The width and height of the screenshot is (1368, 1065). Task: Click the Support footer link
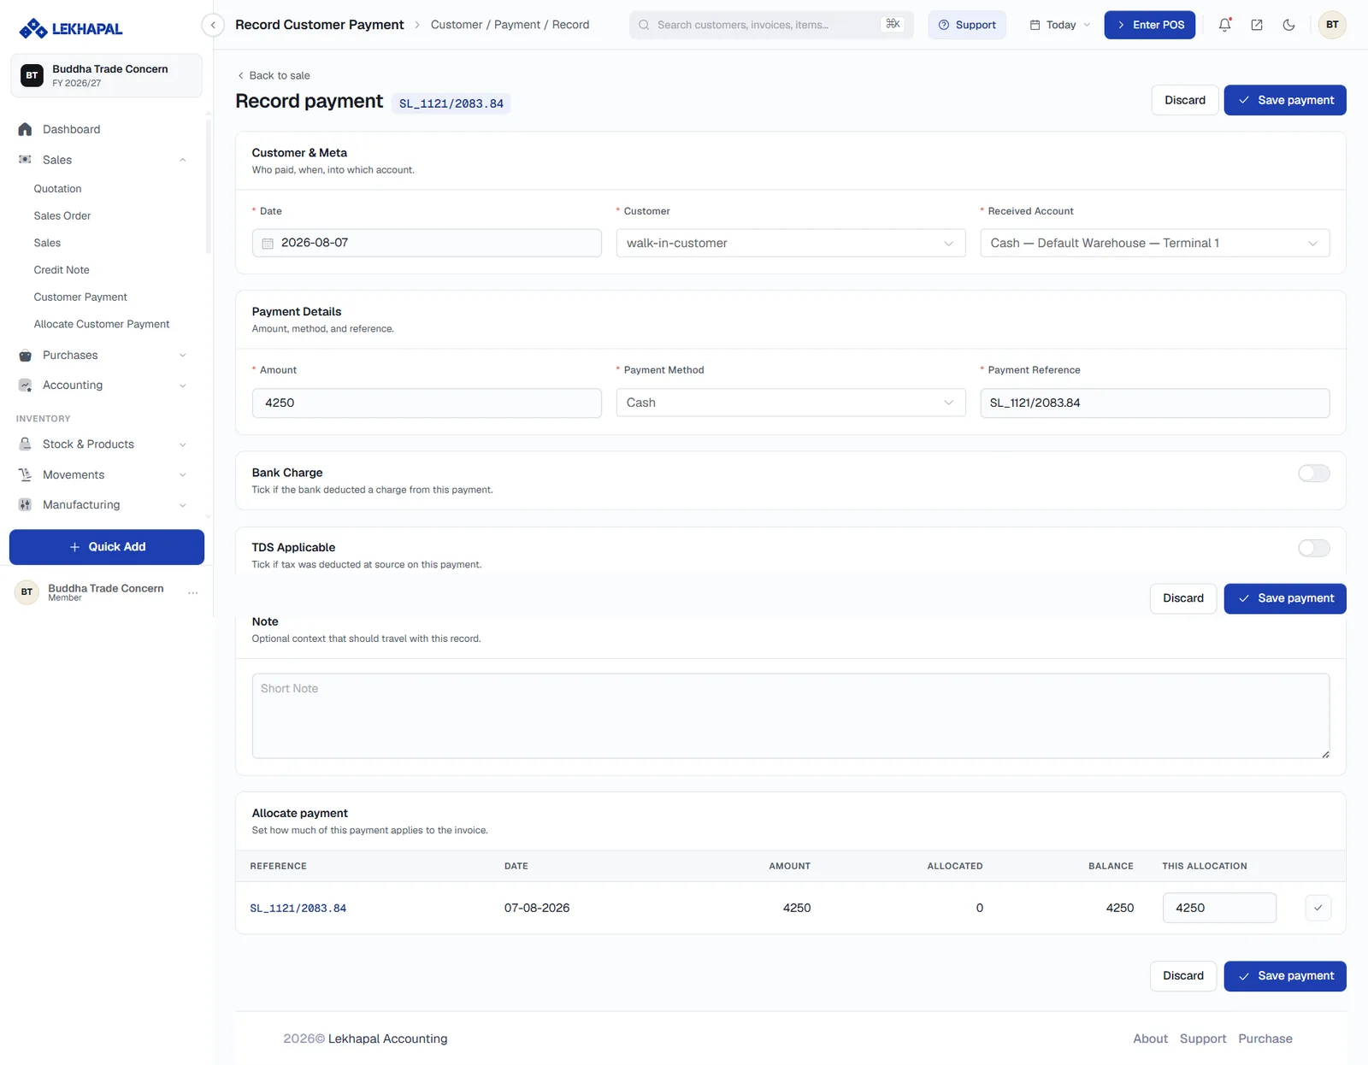(1203, 1039)
